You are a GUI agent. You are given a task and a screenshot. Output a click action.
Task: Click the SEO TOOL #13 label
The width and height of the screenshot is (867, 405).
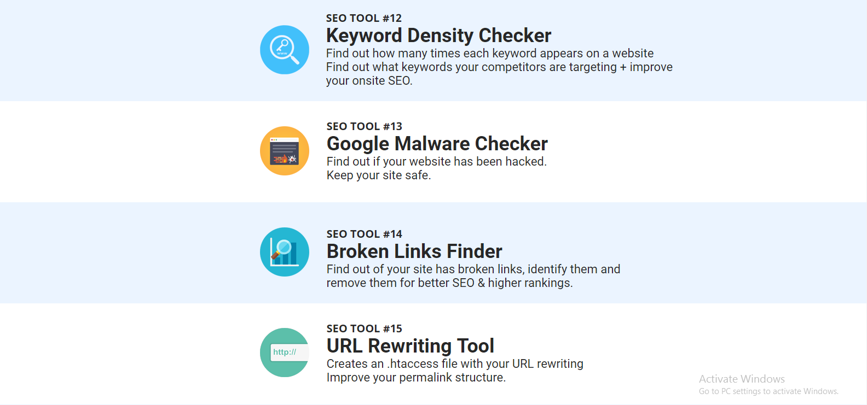[x=365, y=126]
